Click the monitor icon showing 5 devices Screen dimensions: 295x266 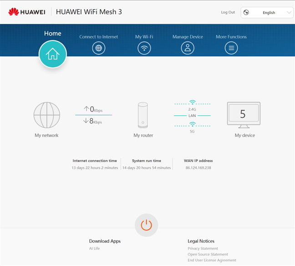[244, 115]
